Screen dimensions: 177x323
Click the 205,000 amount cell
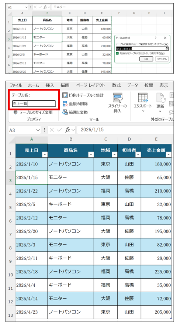pyautogui.click(x=156, y=312)
